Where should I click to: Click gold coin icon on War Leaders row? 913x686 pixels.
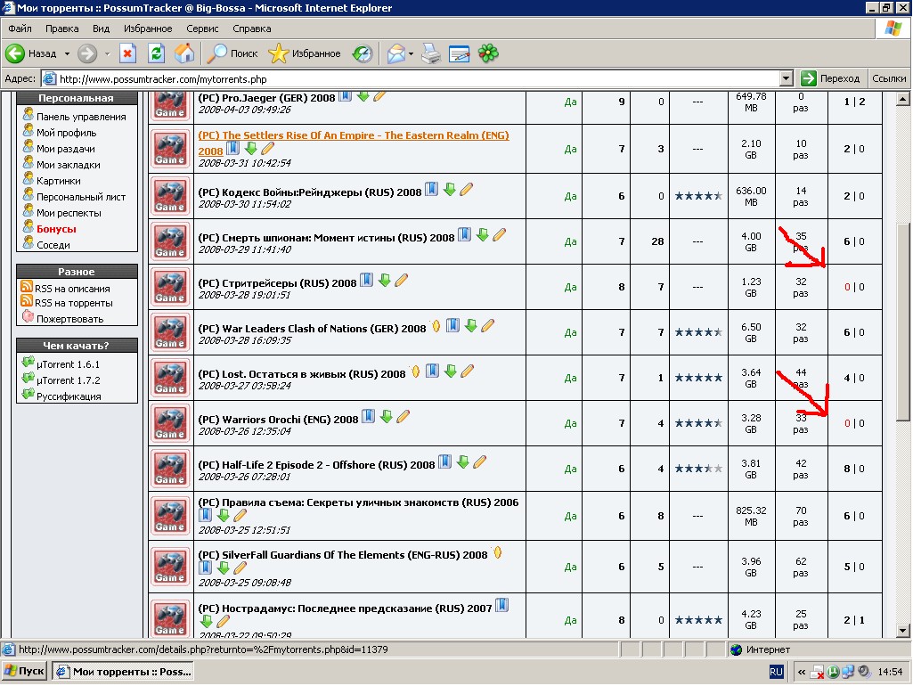(436, 326)
